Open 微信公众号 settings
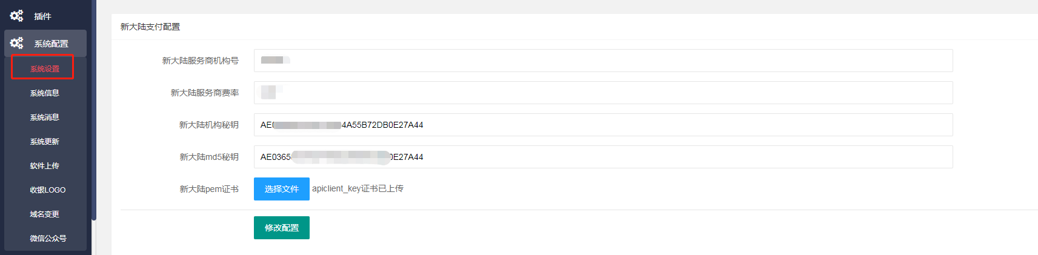The width and height of the screenshot is (1038, 255). point(48,238)
